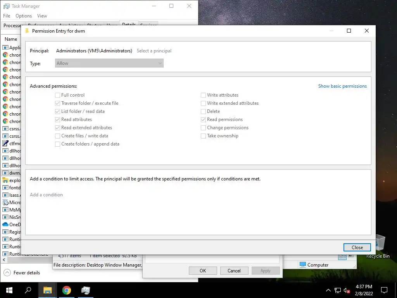The image size is (397, 298).
Task: Select the OneDrive cloud icon row
Action: 5,225
